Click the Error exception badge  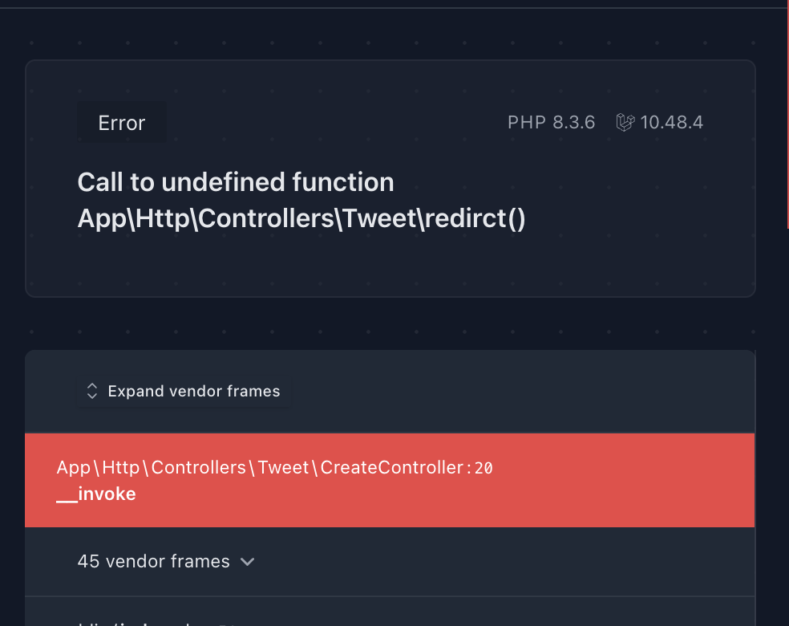(x=122, y=123)
